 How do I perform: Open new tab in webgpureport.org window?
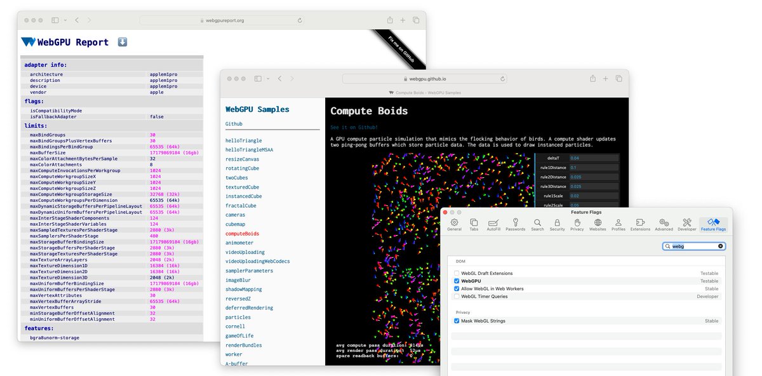(403, 20)
